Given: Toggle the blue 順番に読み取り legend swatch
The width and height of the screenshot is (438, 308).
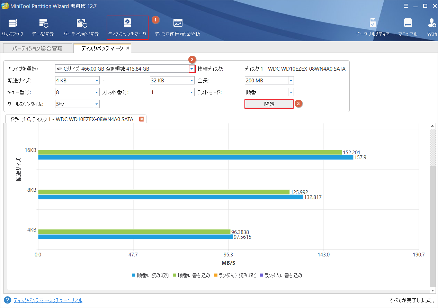Looking at the screenshot, I should [133, 275].
